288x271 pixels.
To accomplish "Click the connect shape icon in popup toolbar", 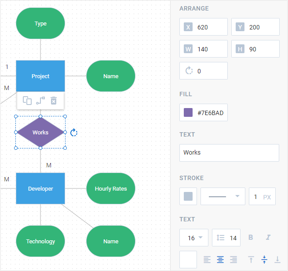I will (40, 101).
